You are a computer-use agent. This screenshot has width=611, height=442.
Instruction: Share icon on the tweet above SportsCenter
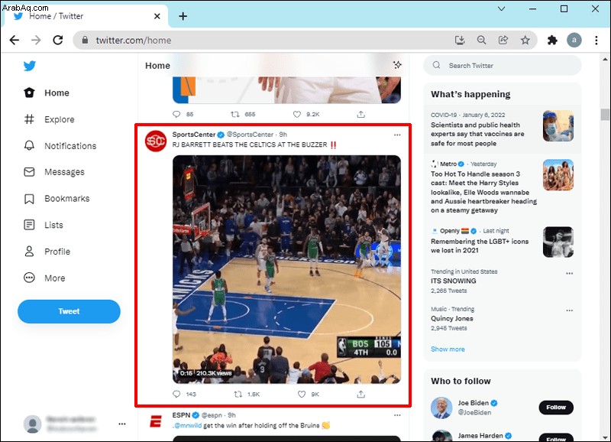361,114
